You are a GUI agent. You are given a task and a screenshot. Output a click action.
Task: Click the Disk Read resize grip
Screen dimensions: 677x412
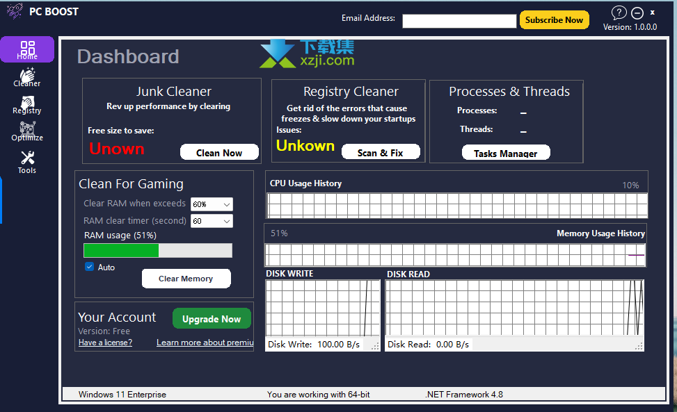coord(639,346)
